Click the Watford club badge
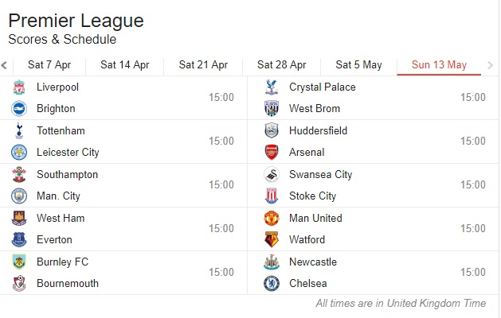Image resolution: width=501 pixels, height=318 pixels. coord(272,239)
